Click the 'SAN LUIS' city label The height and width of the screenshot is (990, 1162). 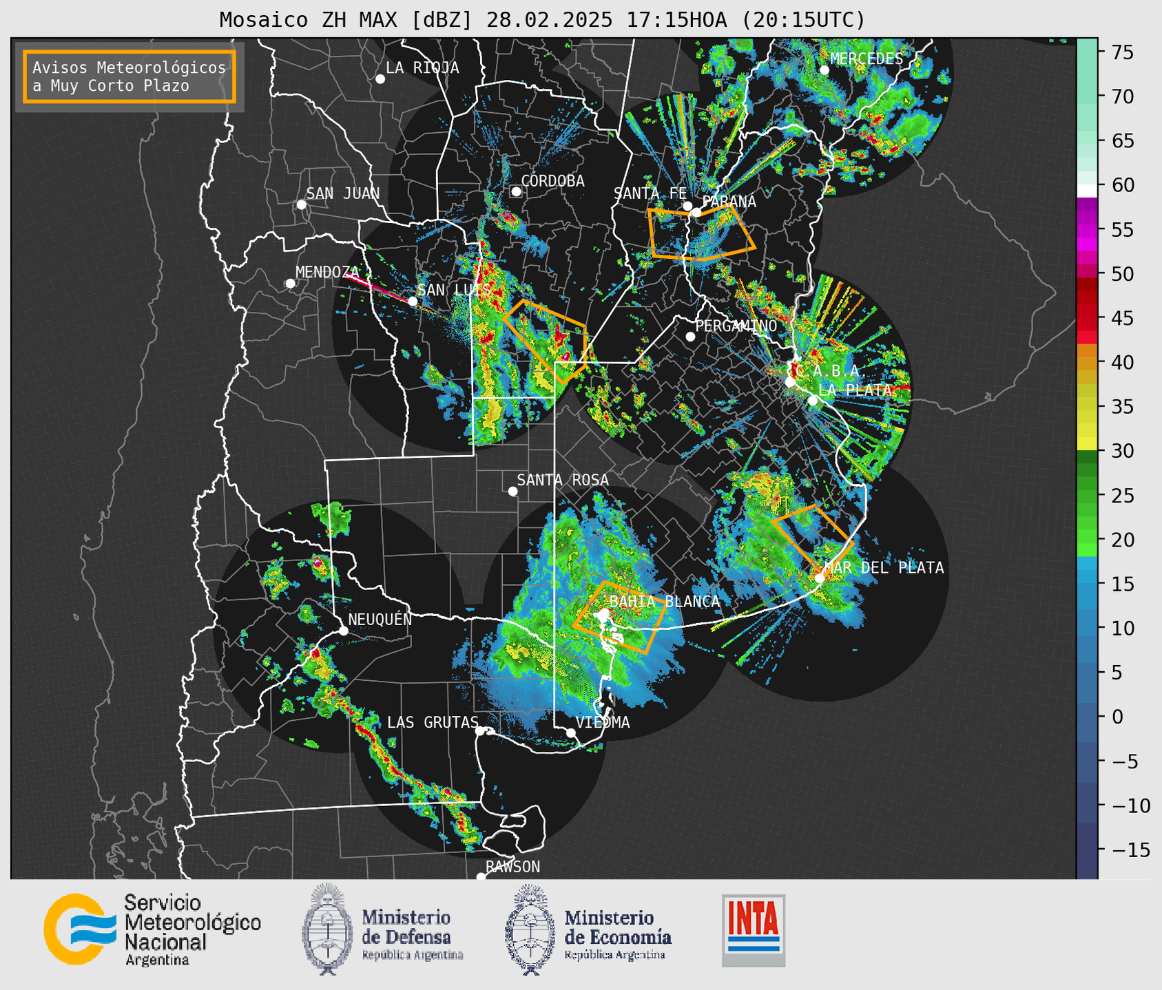click(454, 290)
